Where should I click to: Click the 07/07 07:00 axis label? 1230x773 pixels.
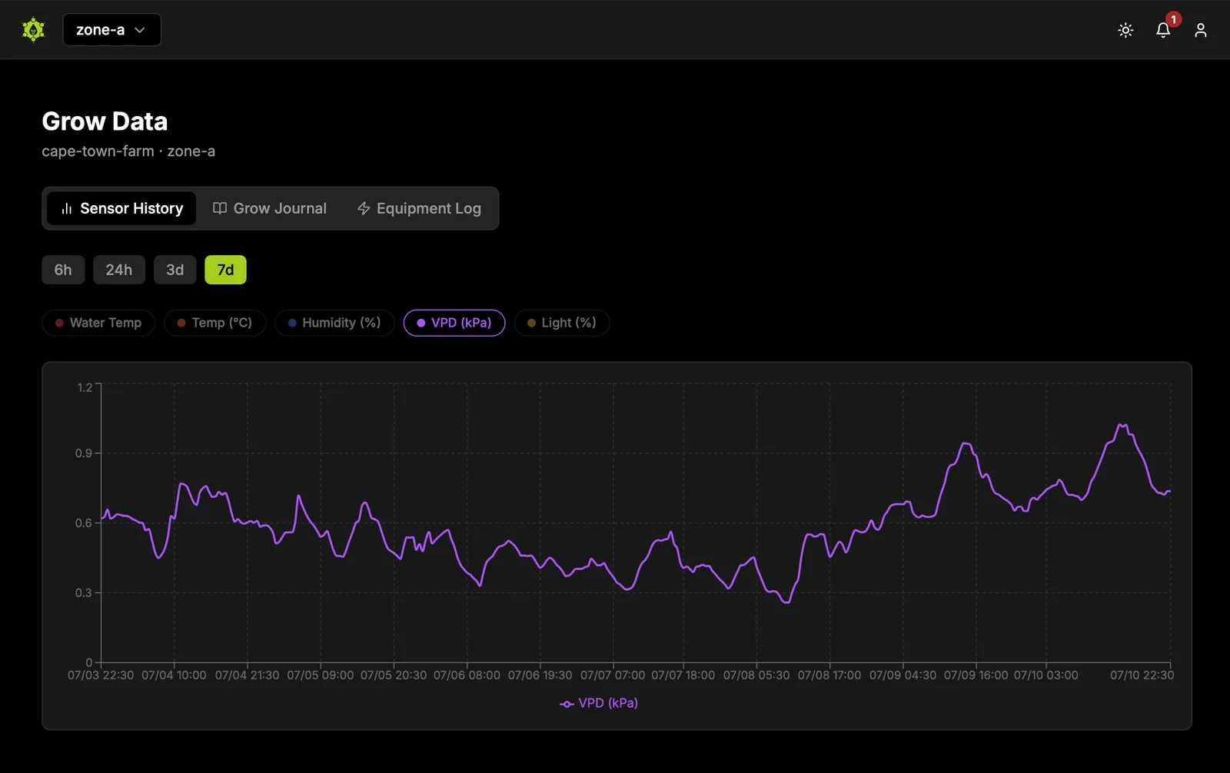coord(613,675)
